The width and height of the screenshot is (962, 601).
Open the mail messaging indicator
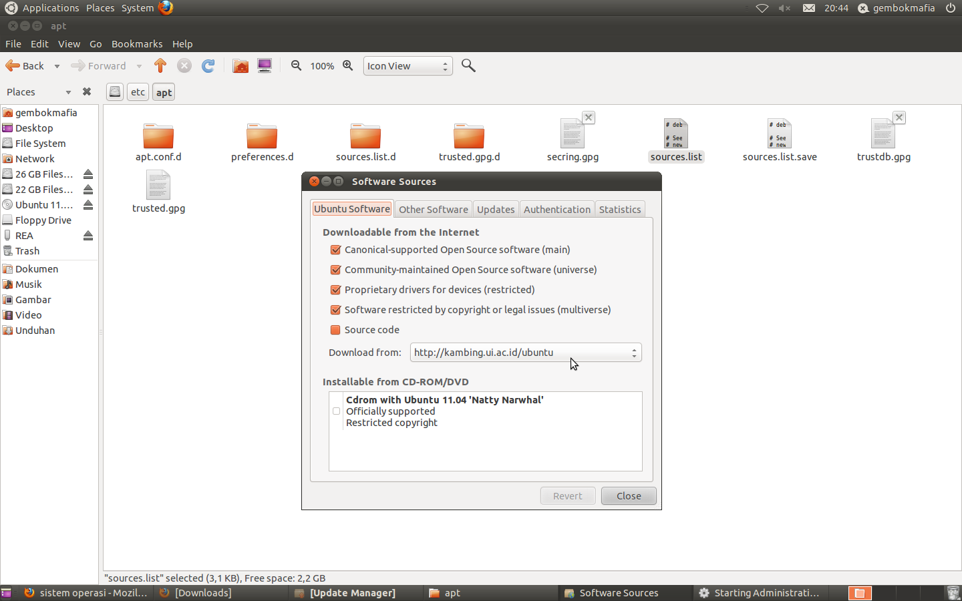tap(808, 8)
